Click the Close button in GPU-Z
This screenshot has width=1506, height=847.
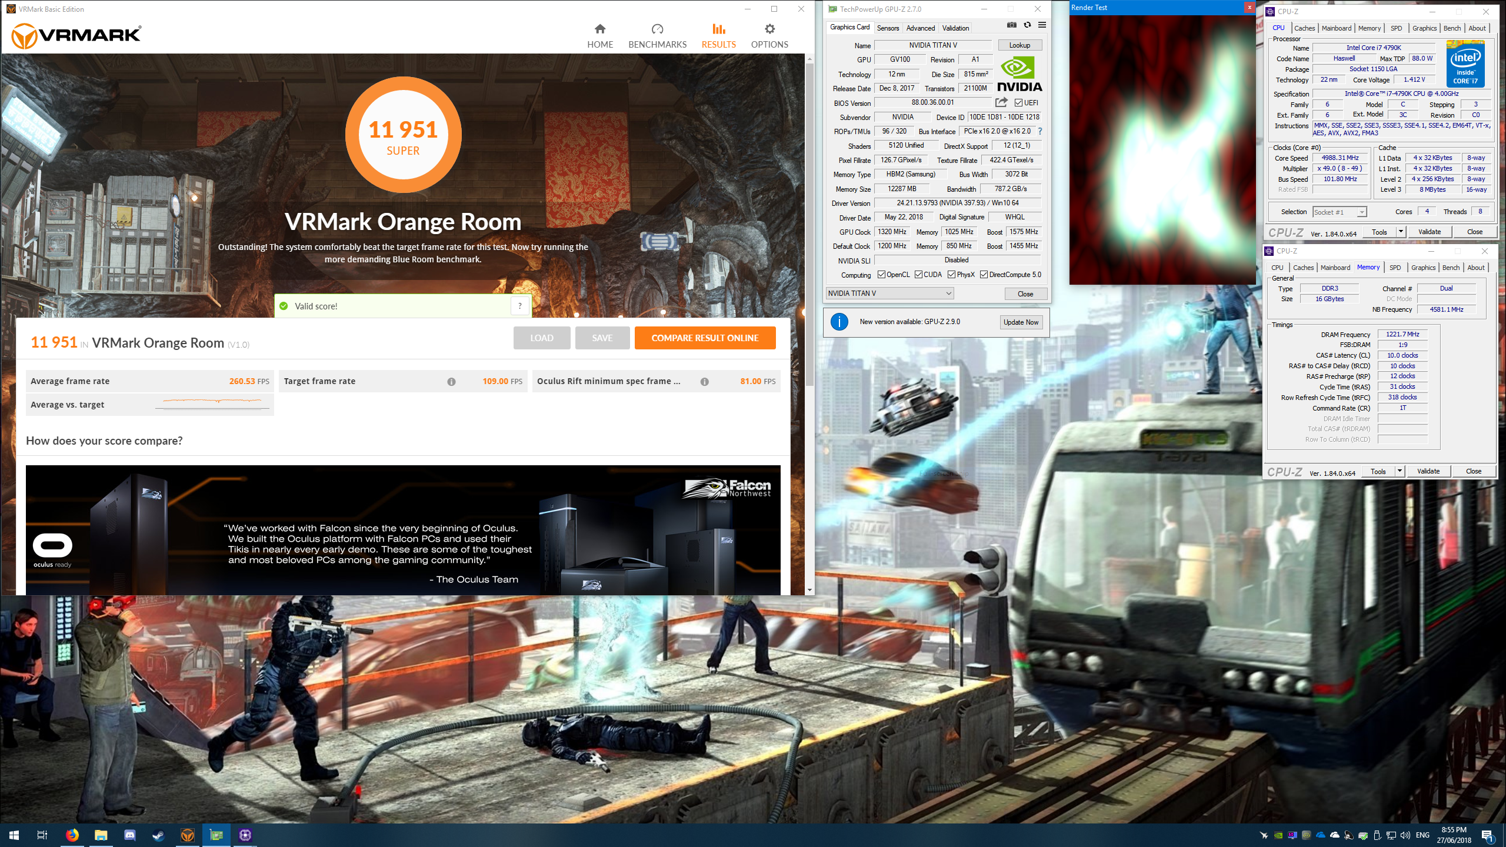(x=1025, y=294)
